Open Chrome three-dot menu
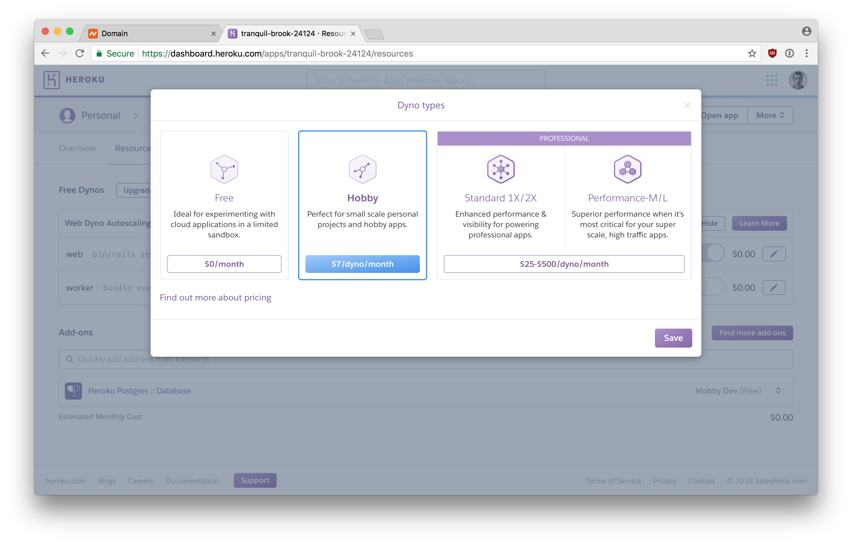Screen dimensions: 852x544 click(x=806, y=54)
